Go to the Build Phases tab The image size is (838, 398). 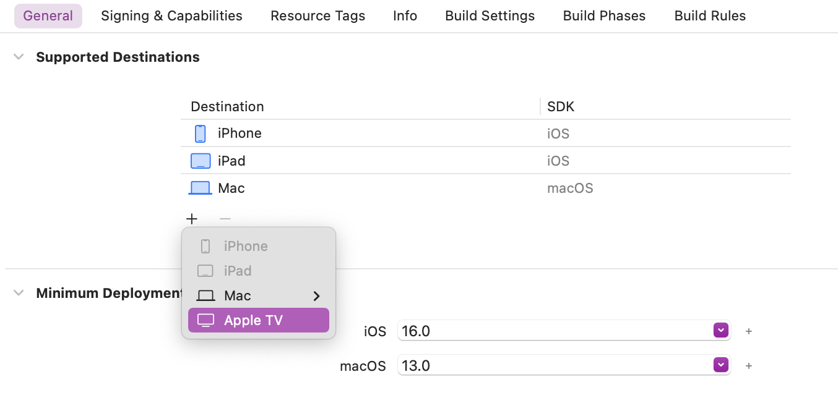tap(604, 16)
